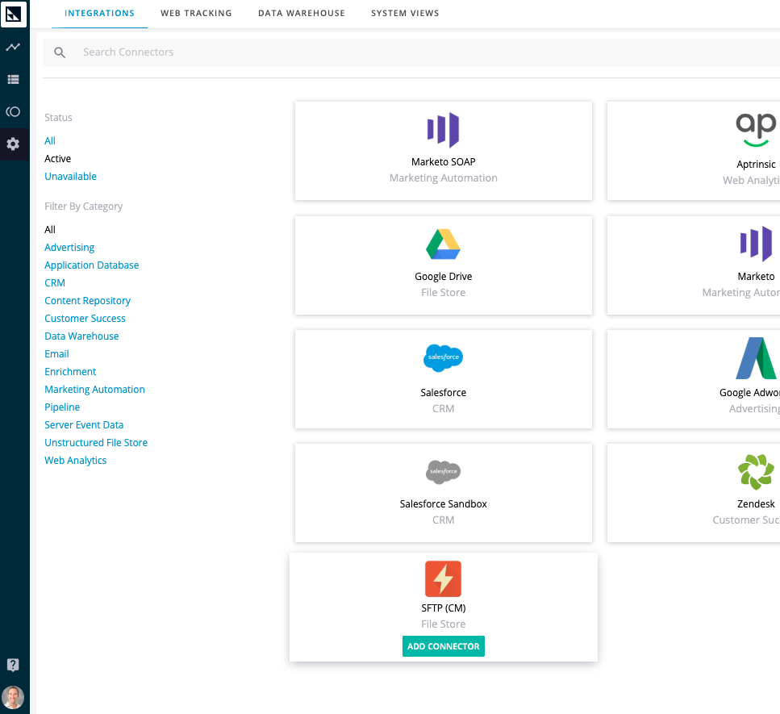Focus the Search Connectors field
Image resolution: width=780 pixels, height=714 pixels.
pos(411,52)
